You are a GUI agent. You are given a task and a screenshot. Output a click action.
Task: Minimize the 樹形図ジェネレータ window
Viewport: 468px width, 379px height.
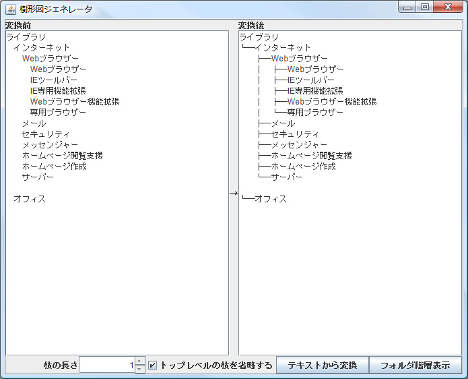(x=407, y=7)
